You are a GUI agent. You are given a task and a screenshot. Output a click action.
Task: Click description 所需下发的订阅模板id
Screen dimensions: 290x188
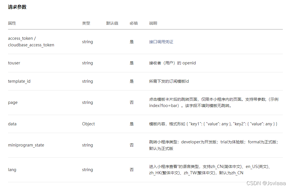tap(169, 81)
